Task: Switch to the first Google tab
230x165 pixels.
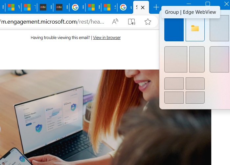Action: point(75,7)
